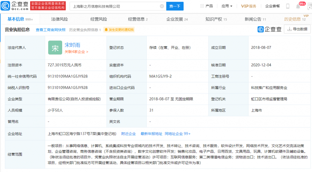The width and height of the screenshot is (312, 172).
Task: Click the VIP服务 icon link
Action: pyautogui.click(x=248, y=6)
